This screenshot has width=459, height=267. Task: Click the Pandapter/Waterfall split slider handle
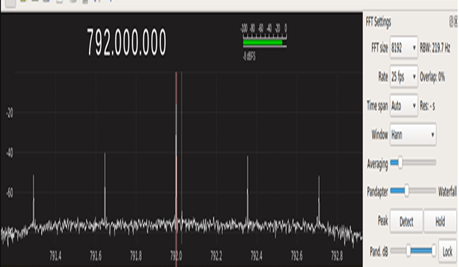pos(406,191)
